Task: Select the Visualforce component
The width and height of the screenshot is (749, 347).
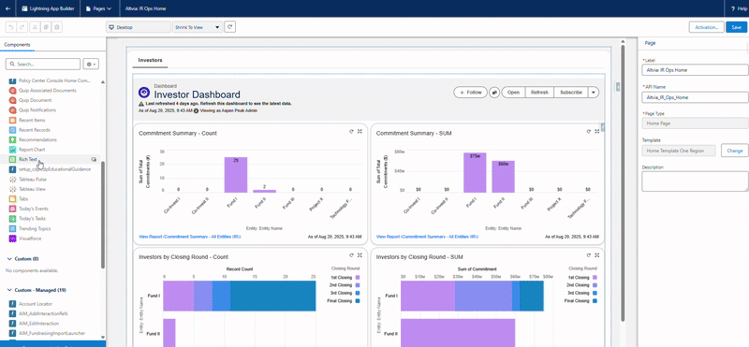Action: (x=31, y=239)
